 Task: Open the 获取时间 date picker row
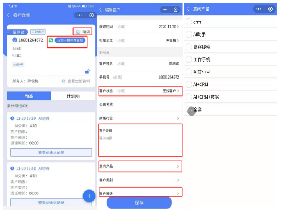140,27
